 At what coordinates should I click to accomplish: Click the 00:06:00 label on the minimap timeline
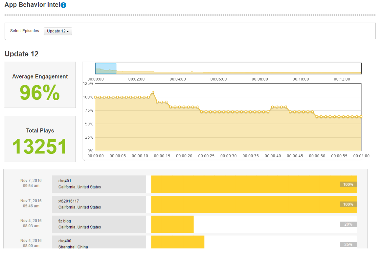point(218,79)
